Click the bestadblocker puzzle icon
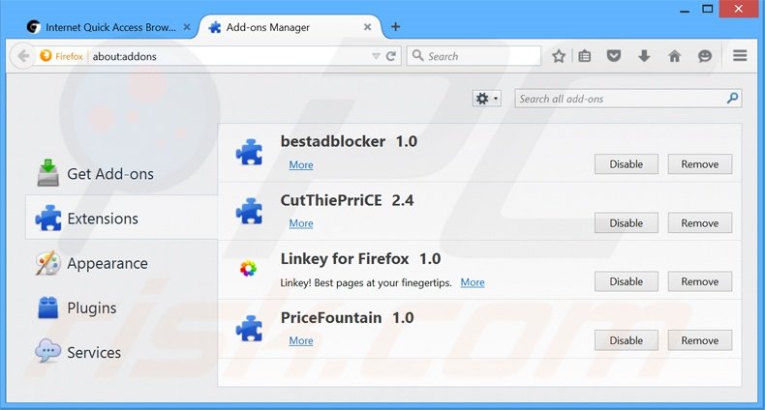The height and width of the screenshot is (410, 765). [x=249, y=153]
